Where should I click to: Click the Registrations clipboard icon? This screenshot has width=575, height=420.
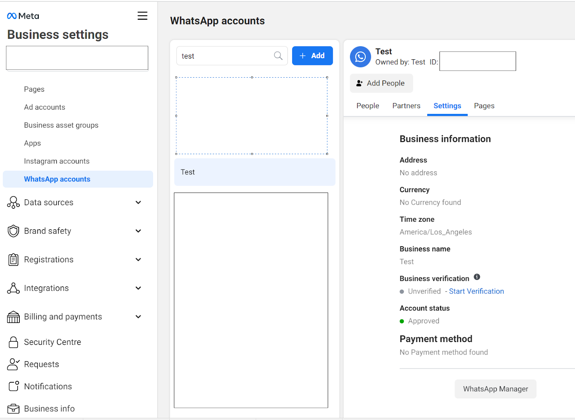click(x=13, y=259)
